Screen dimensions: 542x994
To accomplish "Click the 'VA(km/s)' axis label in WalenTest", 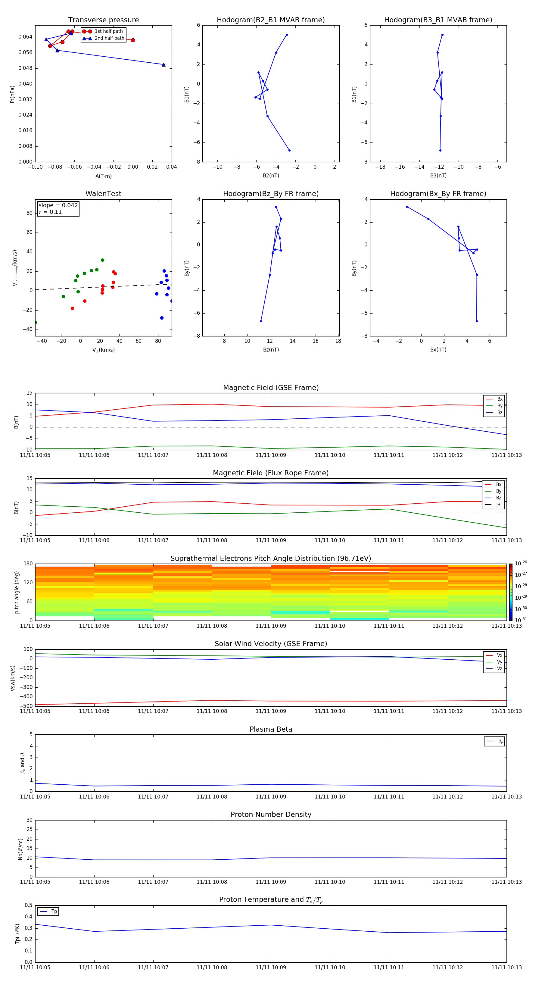I will [103, 350].
